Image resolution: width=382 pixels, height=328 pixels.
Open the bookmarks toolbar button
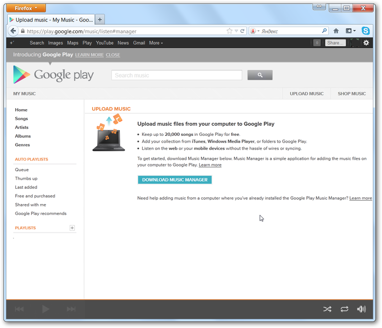pos(350,31)
